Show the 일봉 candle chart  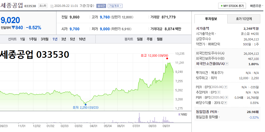(x=140, y=39)
